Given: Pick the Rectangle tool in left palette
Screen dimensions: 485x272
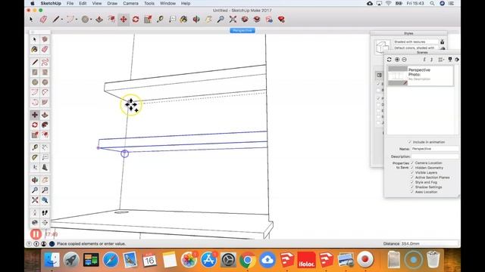Looking at the screenshot, I should coord(35,73).
